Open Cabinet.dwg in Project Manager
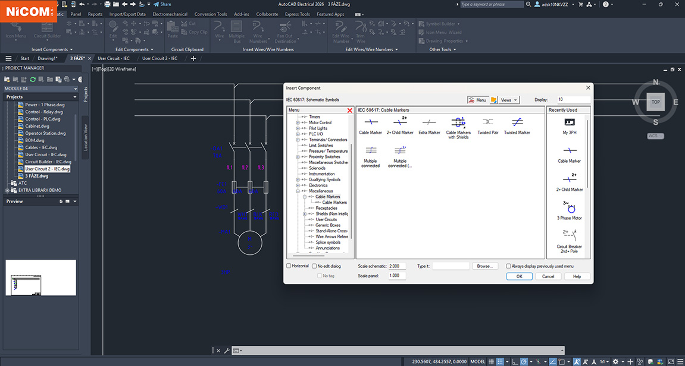This screenshot has height=366, width=685. [37, 126]
